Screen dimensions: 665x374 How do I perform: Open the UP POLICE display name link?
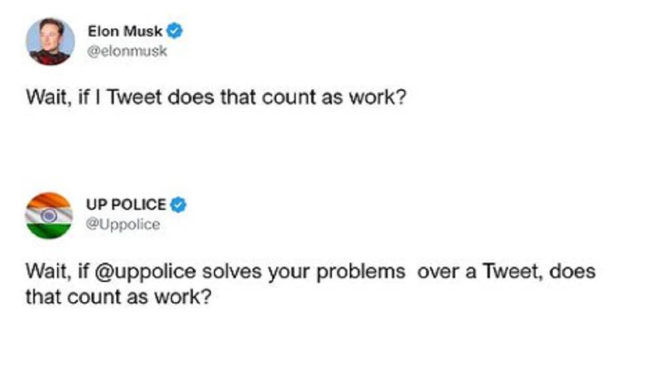tap(126, 205)
